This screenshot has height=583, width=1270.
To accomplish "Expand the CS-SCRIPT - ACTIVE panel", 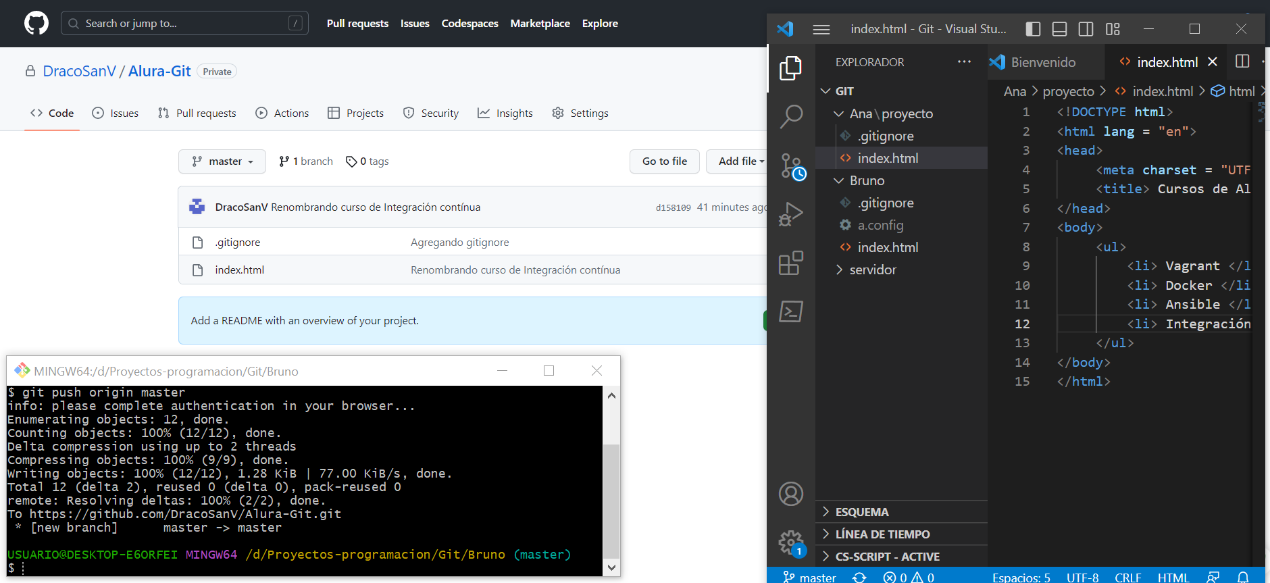I will pyautogui.click(x=901, y=557).
